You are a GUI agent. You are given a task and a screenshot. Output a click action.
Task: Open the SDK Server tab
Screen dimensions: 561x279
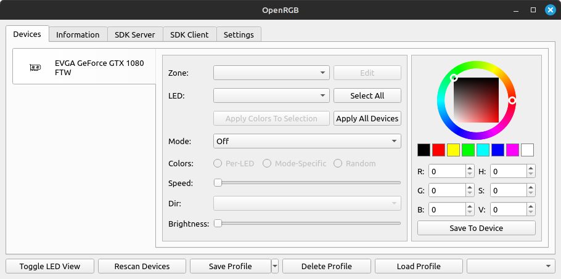point(135,34)
